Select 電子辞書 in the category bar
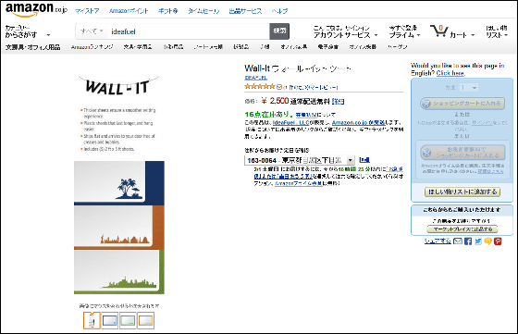 coord(328,47)
